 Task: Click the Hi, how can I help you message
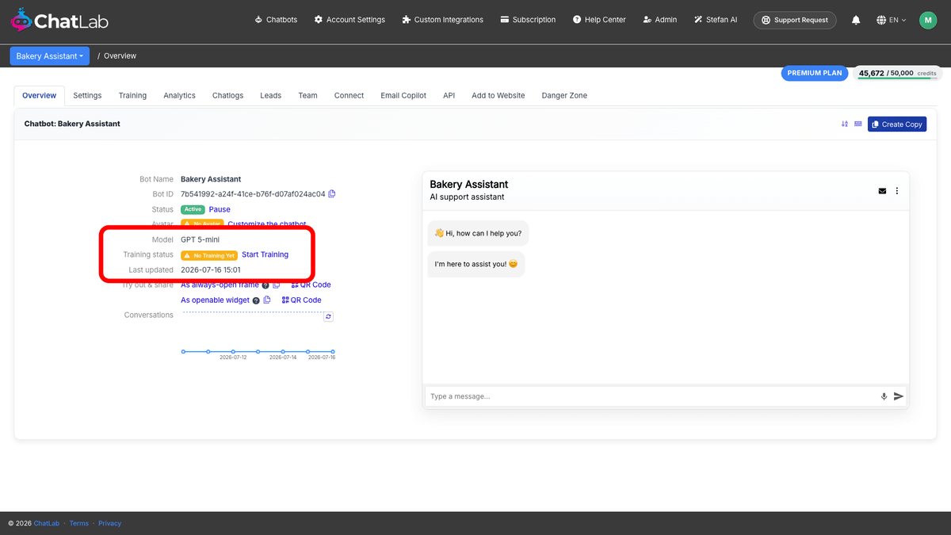tap(478, 233)
